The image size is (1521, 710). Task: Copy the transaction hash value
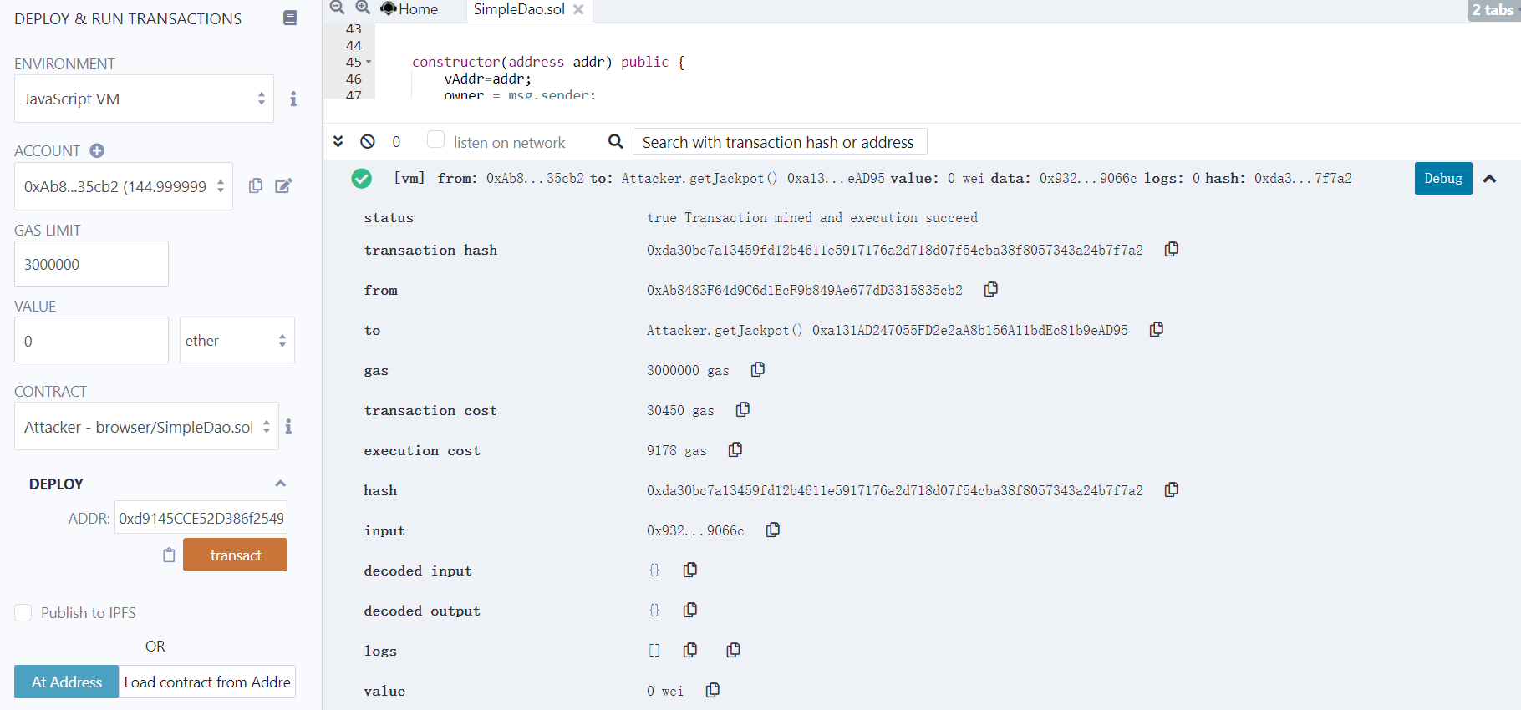[1172, 249]
